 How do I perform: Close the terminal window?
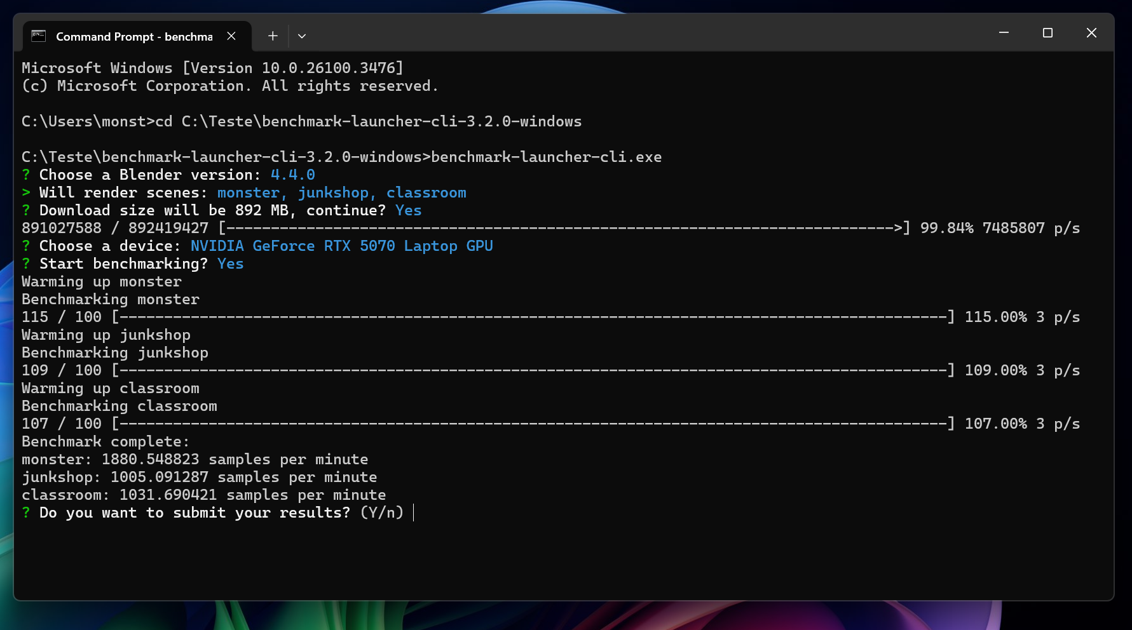[1091, 32]
